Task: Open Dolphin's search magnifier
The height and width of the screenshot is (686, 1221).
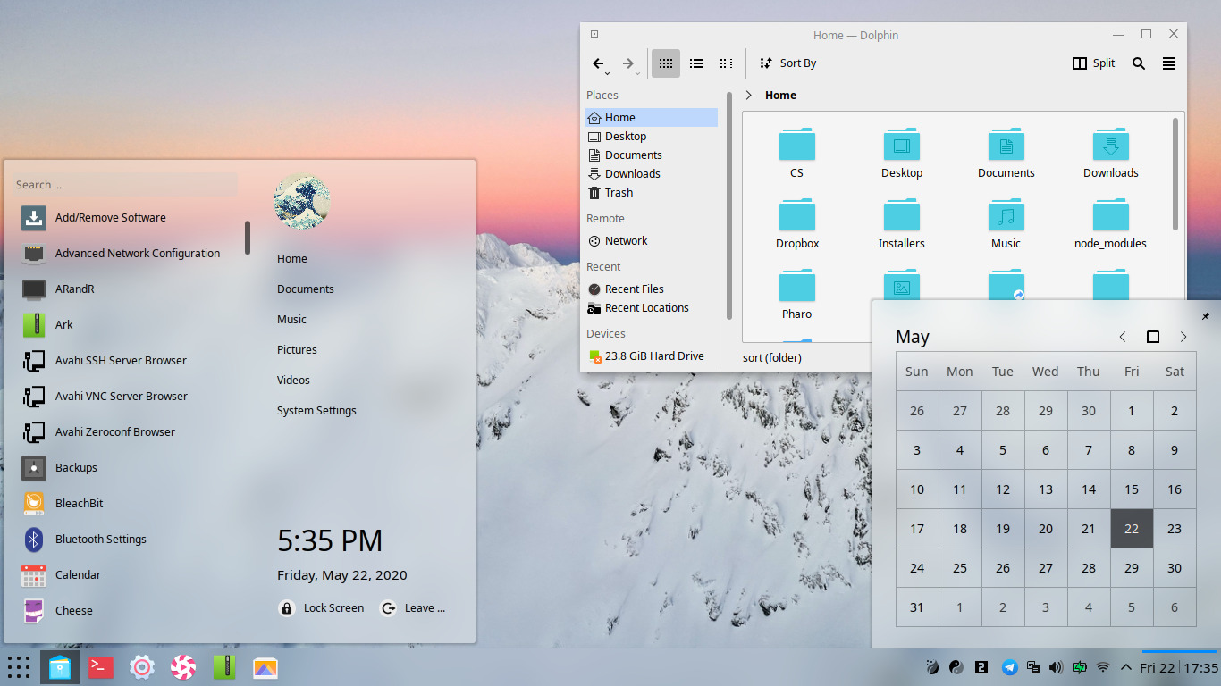Action: tap(1139, 63)
